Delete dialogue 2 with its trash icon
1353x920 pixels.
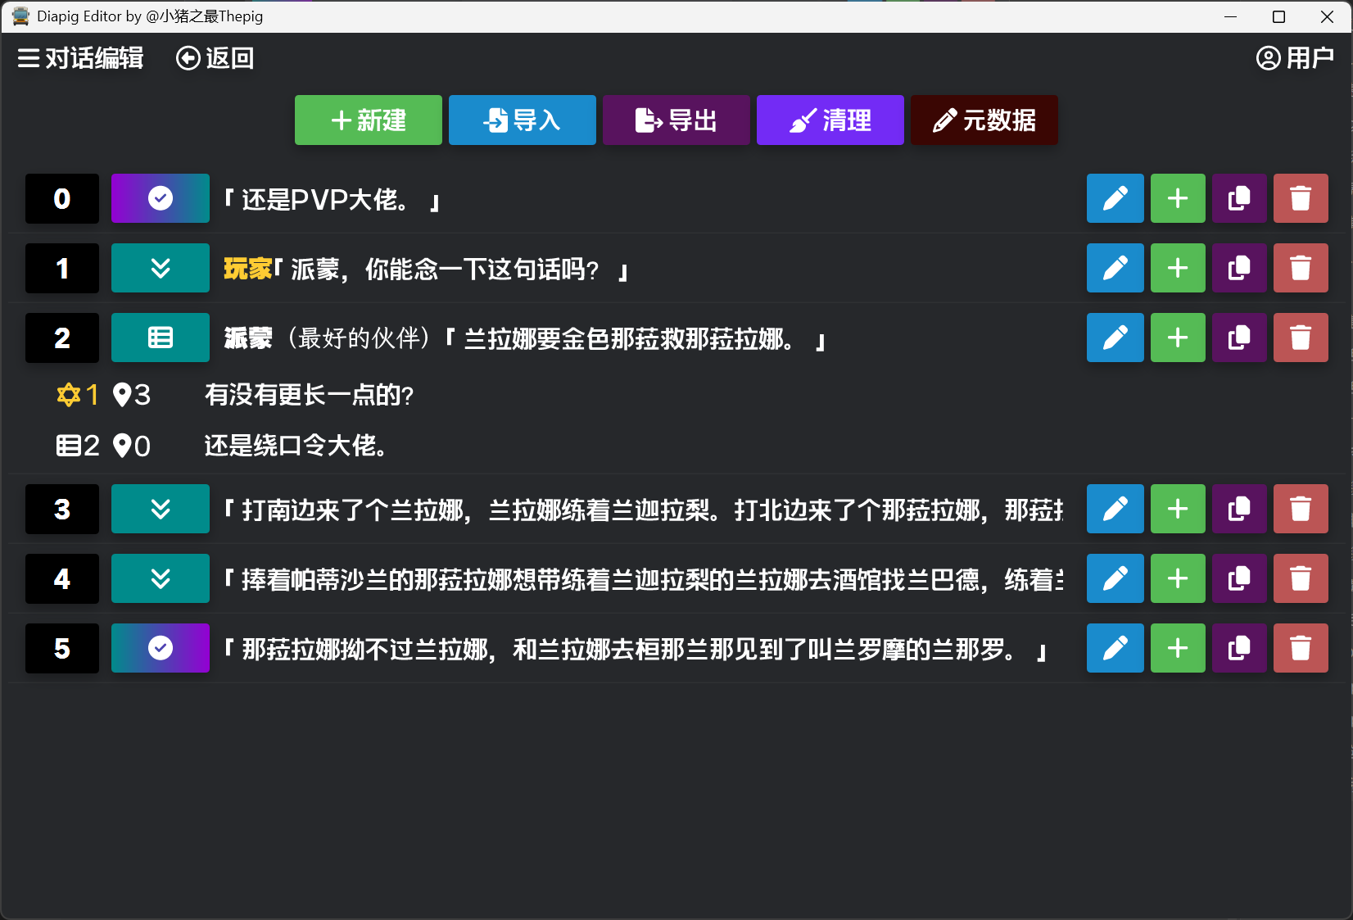[1300, 338]
